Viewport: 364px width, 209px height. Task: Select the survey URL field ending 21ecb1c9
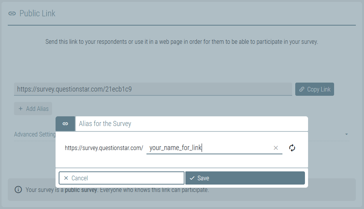(153, 89)
